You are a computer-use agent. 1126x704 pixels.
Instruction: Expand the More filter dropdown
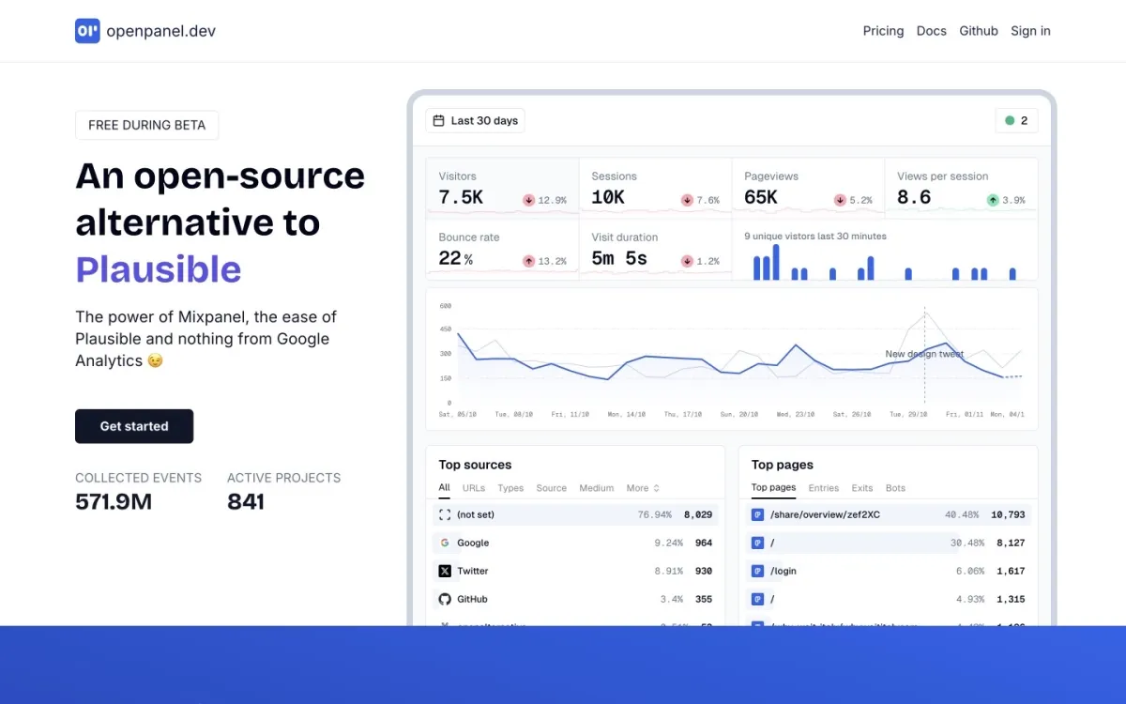[641, 488]
